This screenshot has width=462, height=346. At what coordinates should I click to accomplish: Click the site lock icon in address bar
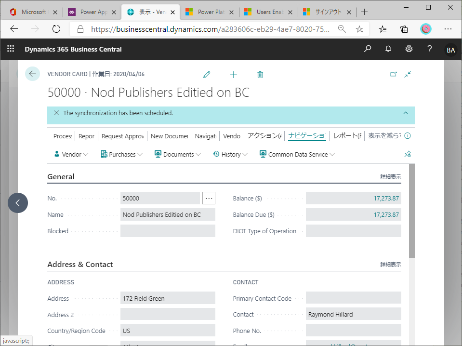point(80,29)
